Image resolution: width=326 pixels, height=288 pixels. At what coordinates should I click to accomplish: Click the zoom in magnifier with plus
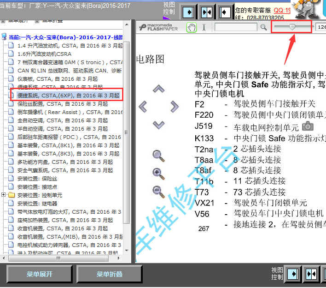[158, 173]
